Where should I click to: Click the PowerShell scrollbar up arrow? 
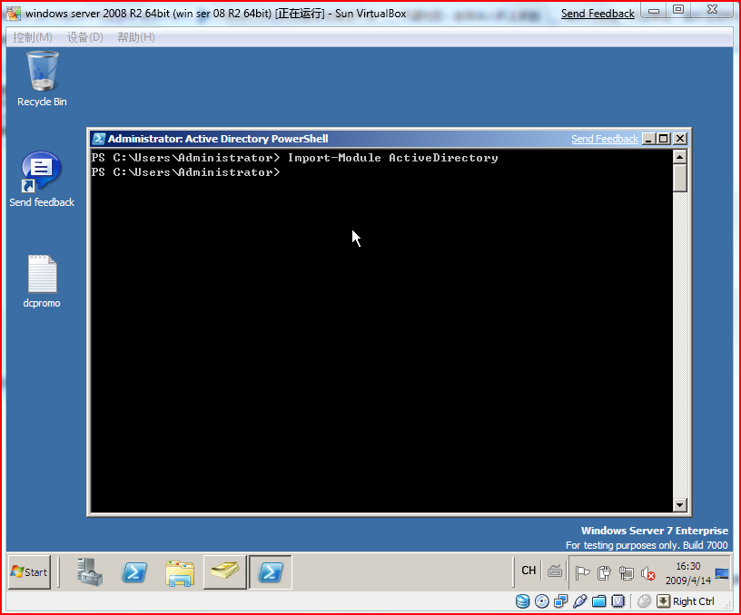tap(679, 157)
